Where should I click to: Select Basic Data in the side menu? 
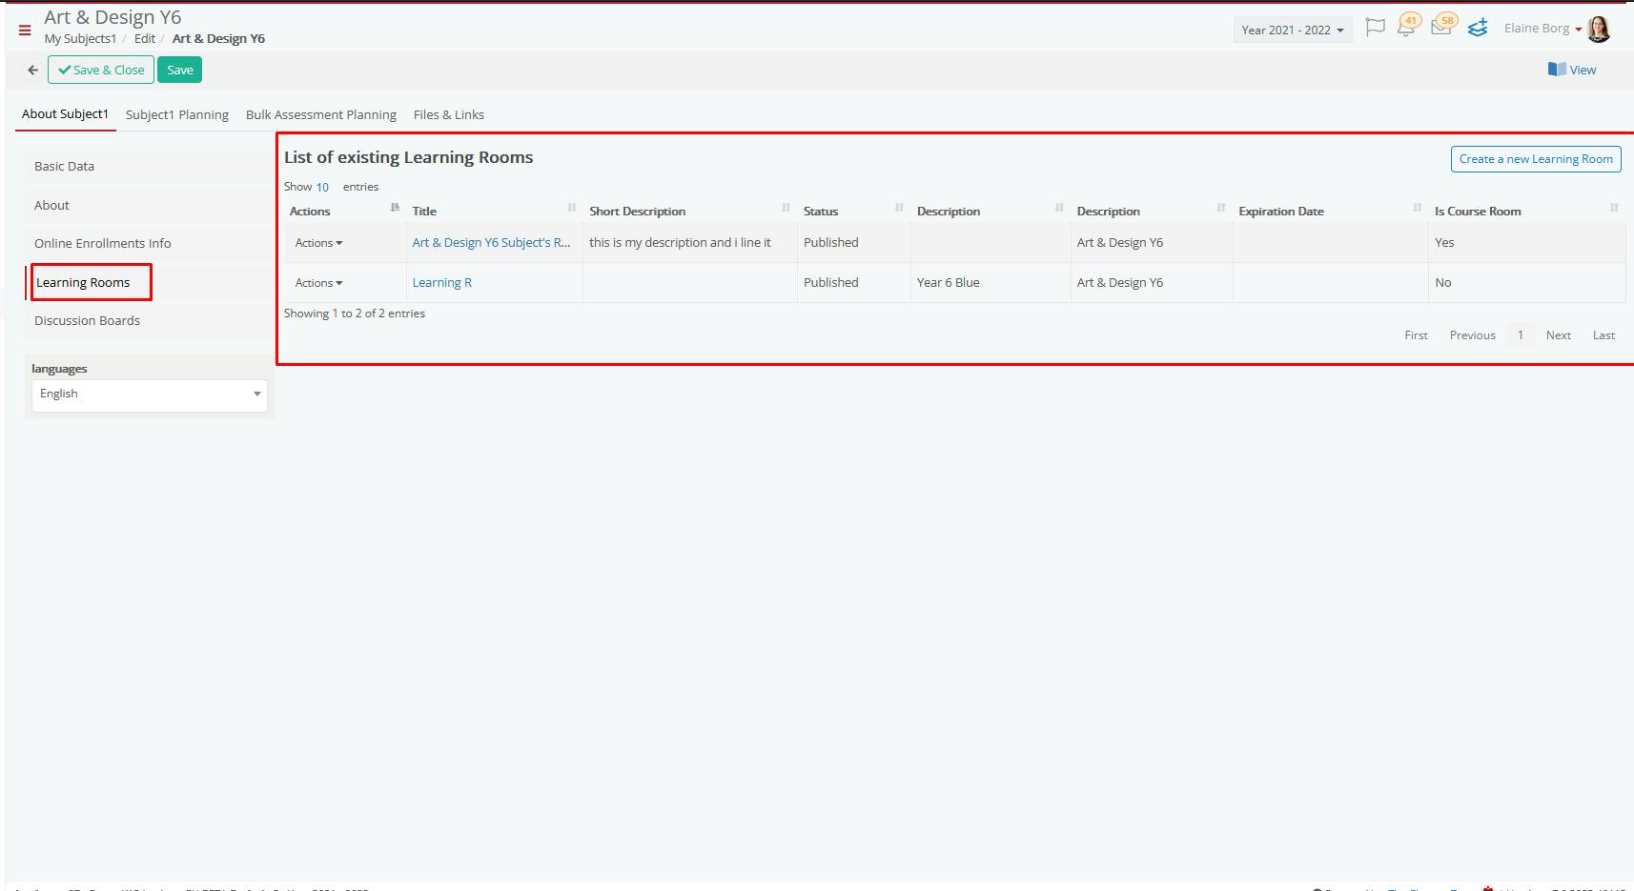point(149,166)
